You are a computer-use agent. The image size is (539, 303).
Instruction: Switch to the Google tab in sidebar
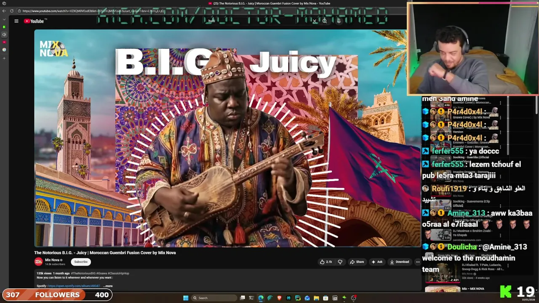pyautogui.click(x=4, y=50)
